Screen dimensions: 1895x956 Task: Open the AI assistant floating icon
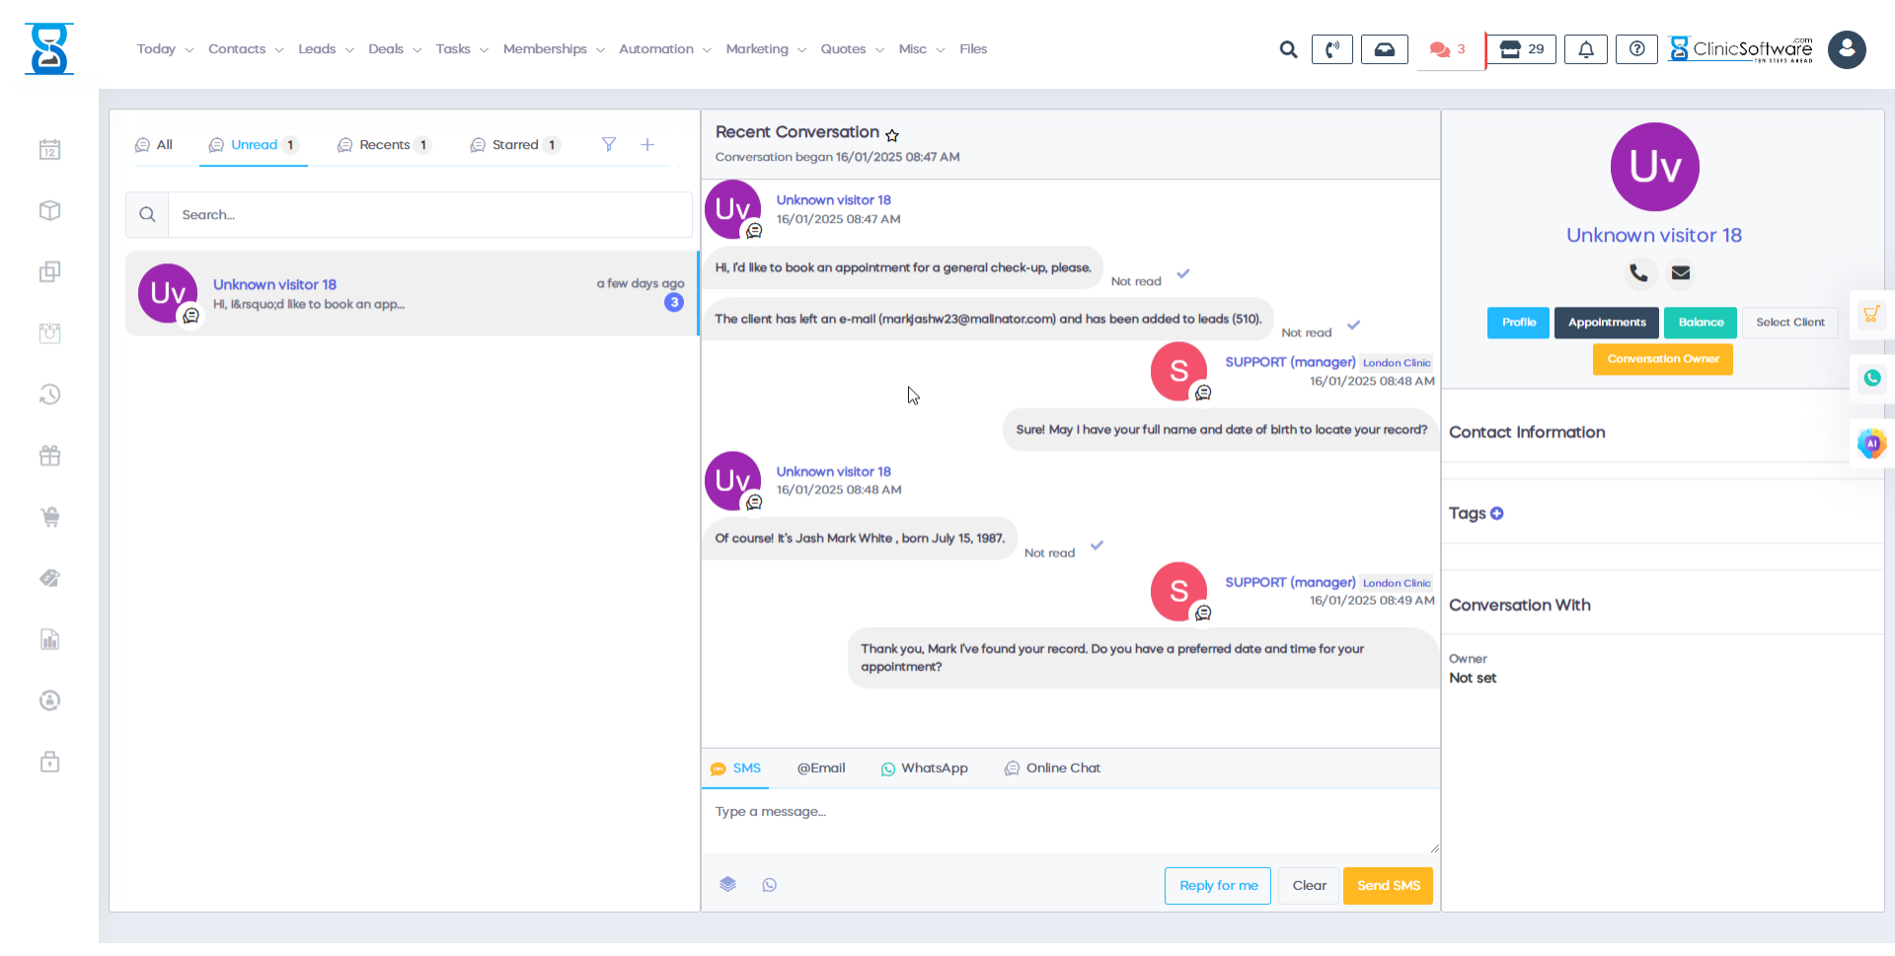tap(1871, 444)
